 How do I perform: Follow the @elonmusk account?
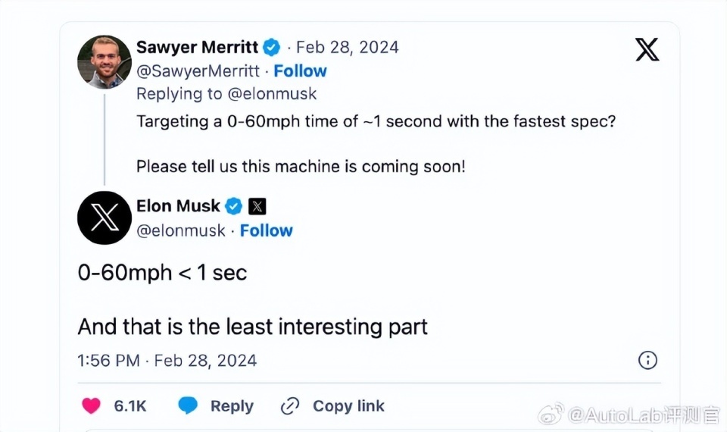pyautogui.click(x=266, y=230)
